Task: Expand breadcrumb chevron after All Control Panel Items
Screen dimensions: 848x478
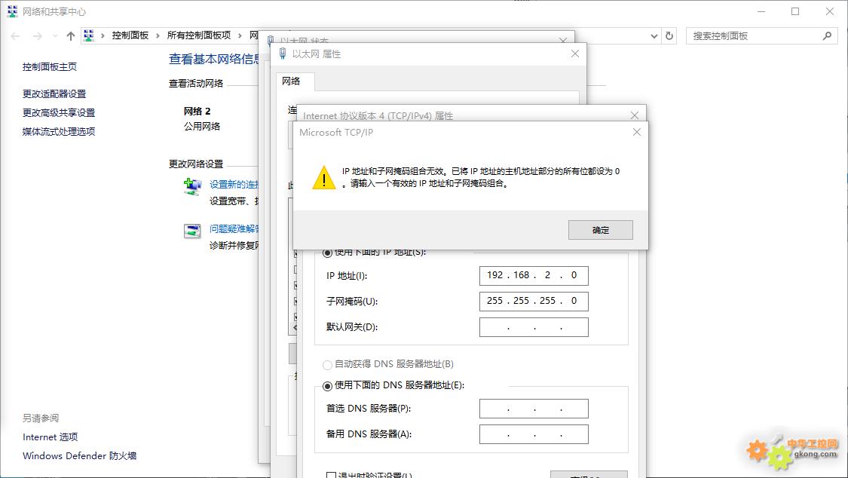Action: pos(240,35)
